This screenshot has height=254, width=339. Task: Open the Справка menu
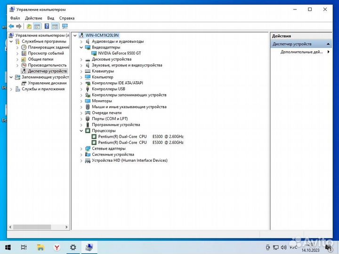click(x=67, y=18)
